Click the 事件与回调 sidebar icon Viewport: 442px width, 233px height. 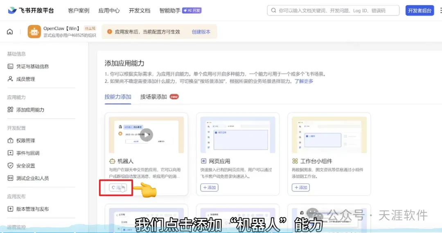(10, 153)
